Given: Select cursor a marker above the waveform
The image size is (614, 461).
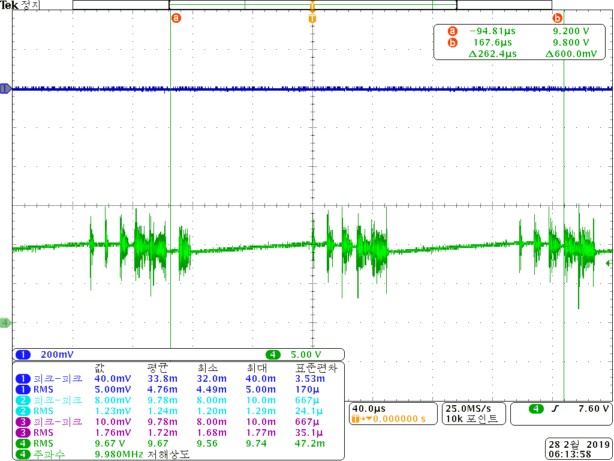Looking at the screenshot, I should click(x=176, y=18).
